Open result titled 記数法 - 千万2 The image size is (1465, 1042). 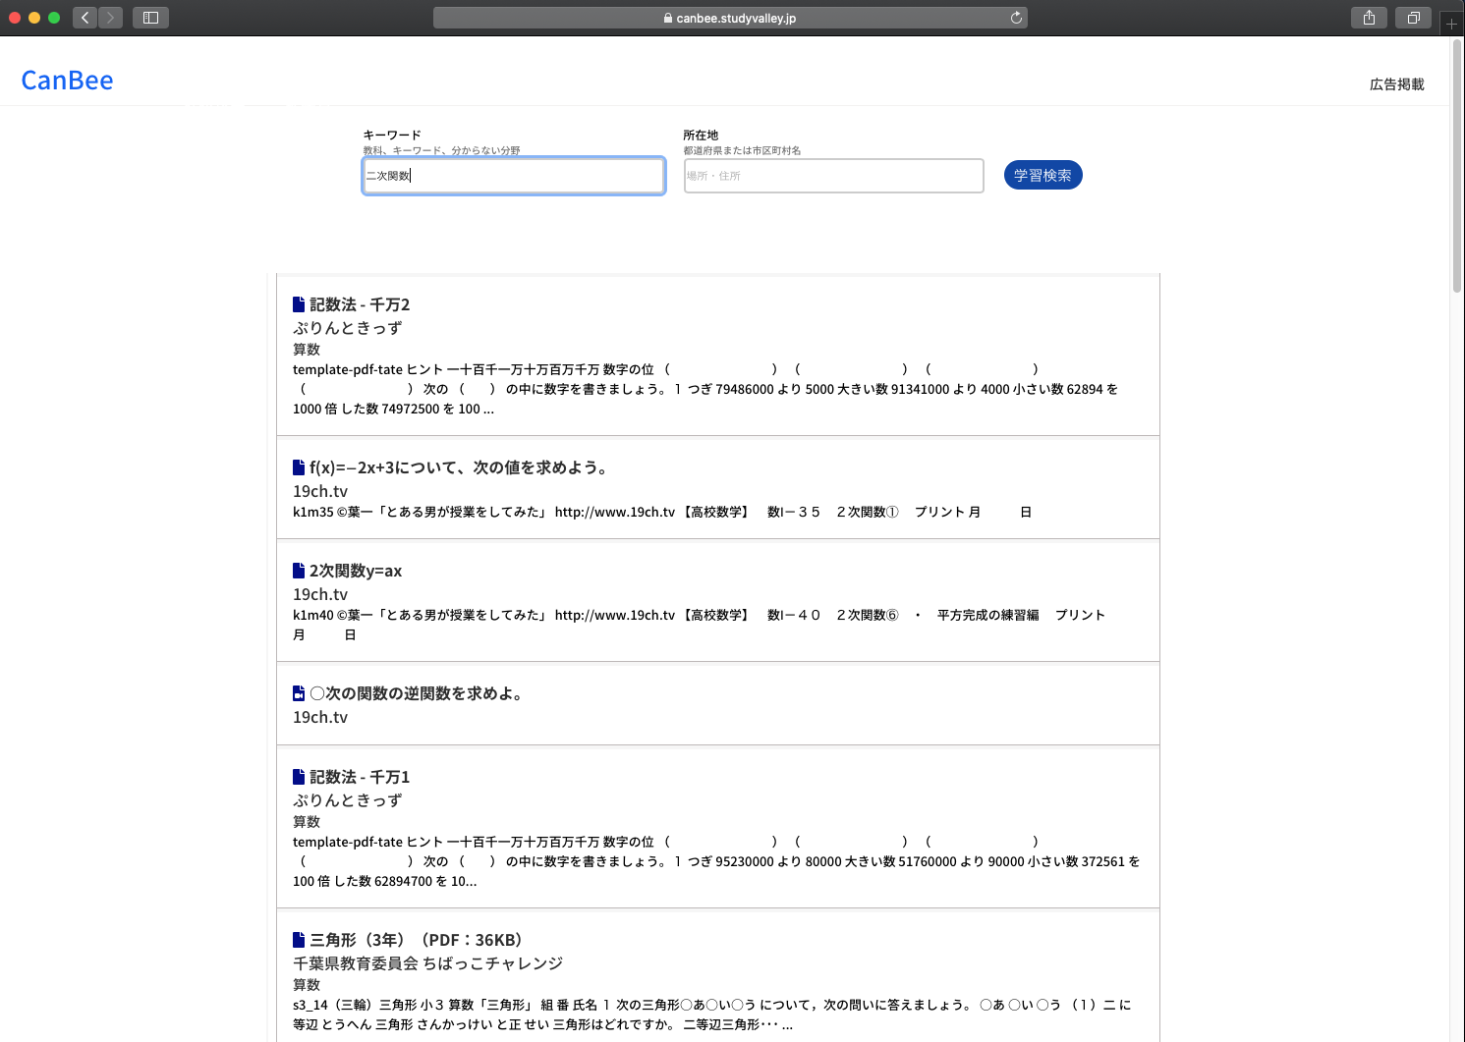point(360,304)
